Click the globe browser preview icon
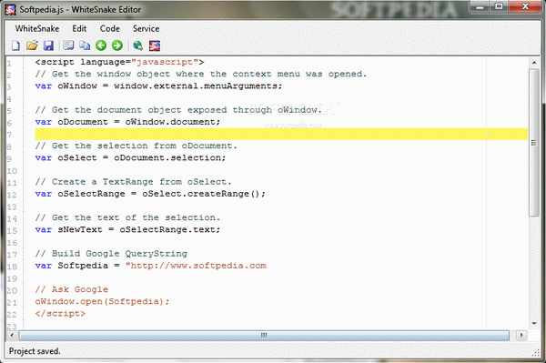The image size is (546, 363). [138, 45]
